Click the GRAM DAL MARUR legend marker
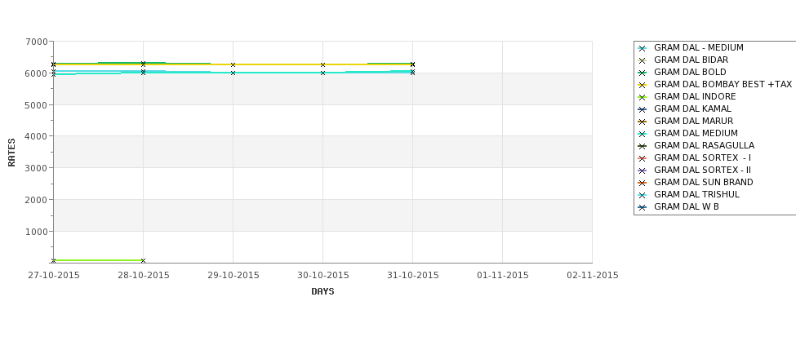The height and width of the screenshot is (350, 796). [x=643, y=122]
